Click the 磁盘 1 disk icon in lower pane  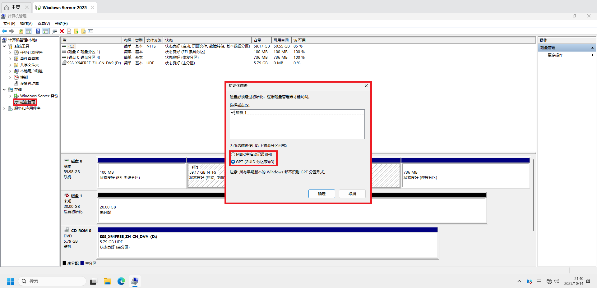(x=67, y=196)
